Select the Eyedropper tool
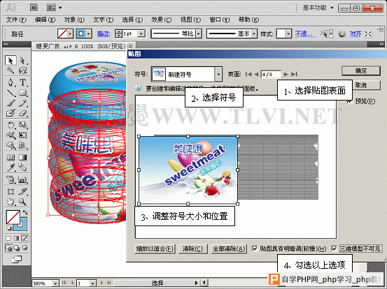The height and width of the screenshot is (289, 387). (10, 168)
